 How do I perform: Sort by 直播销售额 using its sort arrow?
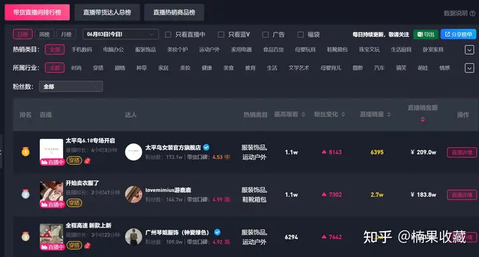pos(423,120)
